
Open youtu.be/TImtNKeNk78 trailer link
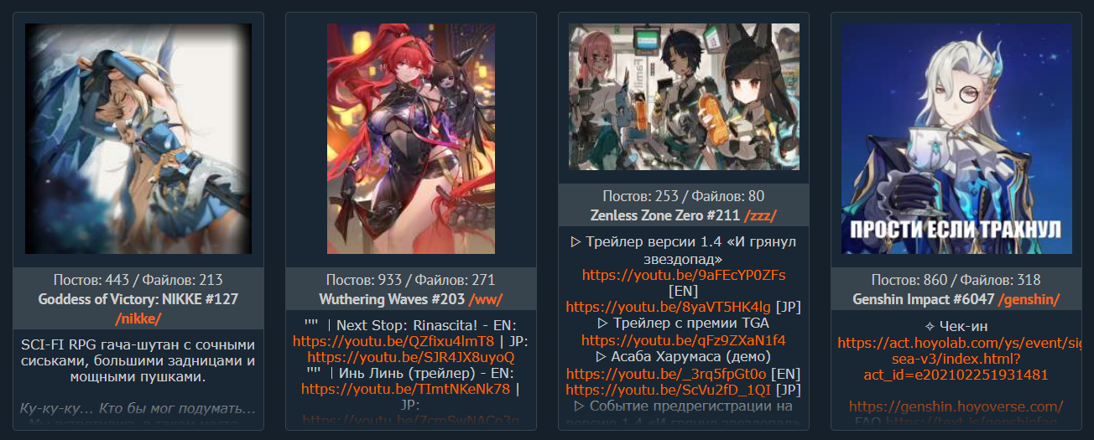coord(406,389)
